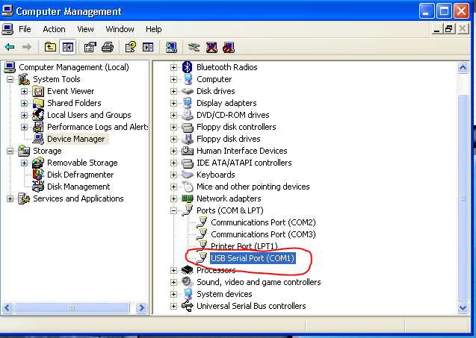This screenshot has width=476, height=338.
Task: Click the Universal Serial Bus controllers icon
Action: (188, 306)
